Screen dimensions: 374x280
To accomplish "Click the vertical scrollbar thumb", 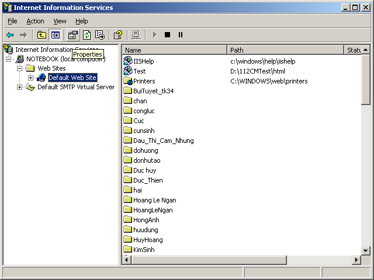I will click(366, 79).
